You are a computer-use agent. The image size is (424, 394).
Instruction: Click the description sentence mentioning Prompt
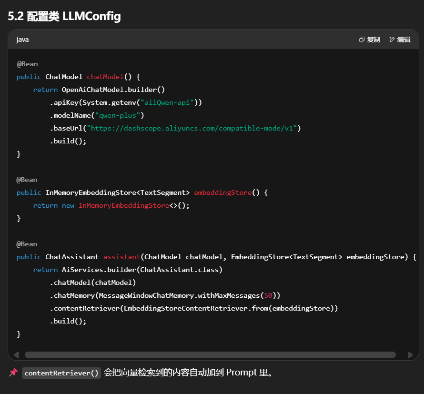click(188, 373)
